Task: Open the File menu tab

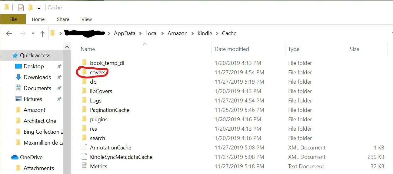Action: (13, 19)
